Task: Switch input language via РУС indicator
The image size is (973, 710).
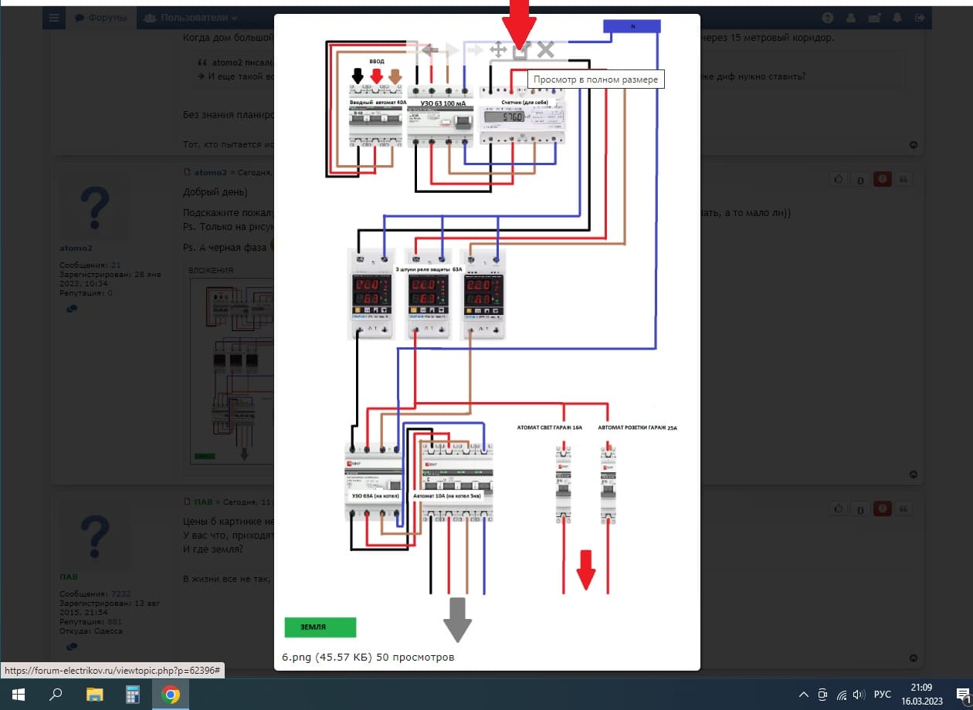Action: click(882, 694)
